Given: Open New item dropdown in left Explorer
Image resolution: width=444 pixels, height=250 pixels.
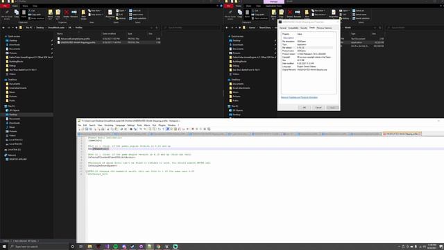Looking at the screenshot, I should (95, 10).
